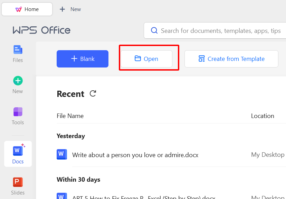The height and width of the screenshot is (199, 286).
Task: Switch to the Home tab
Action: 27,9
